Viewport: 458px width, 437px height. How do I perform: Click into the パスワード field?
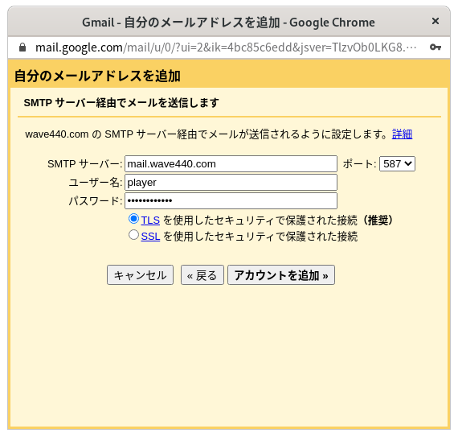tap(231, 200)
